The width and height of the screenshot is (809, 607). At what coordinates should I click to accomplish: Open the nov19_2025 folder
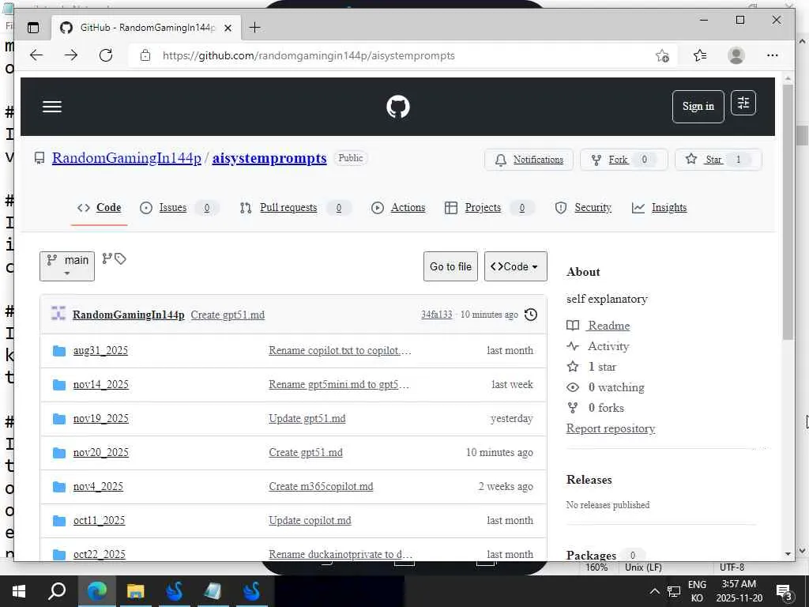(x=100, y=419)
